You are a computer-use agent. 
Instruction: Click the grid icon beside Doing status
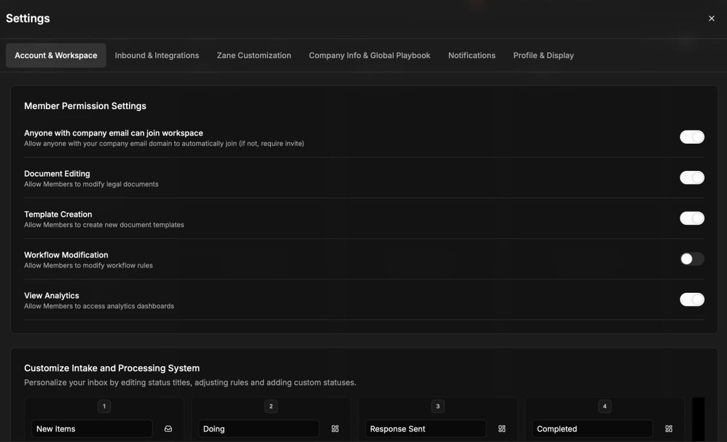[335, 429]
